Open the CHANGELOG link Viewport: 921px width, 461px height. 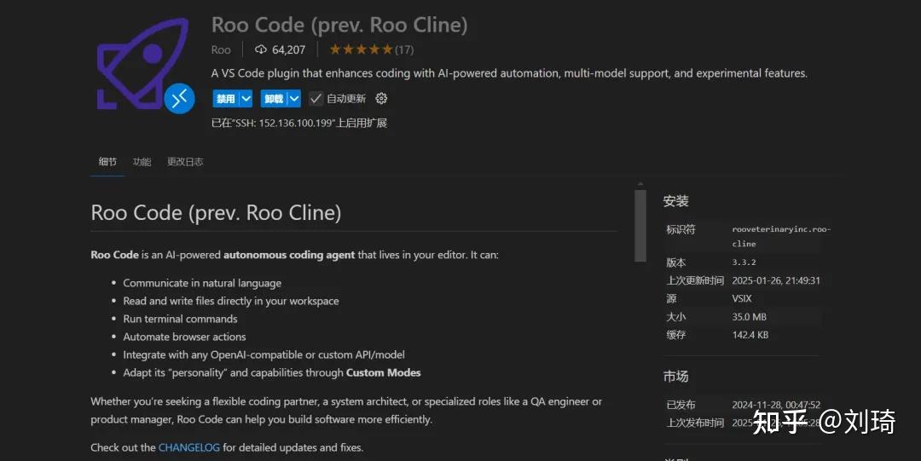coord(189,447)
